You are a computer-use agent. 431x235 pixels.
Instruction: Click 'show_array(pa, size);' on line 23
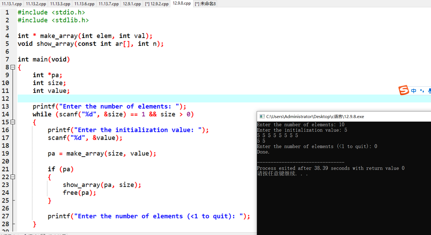[102, 185]
